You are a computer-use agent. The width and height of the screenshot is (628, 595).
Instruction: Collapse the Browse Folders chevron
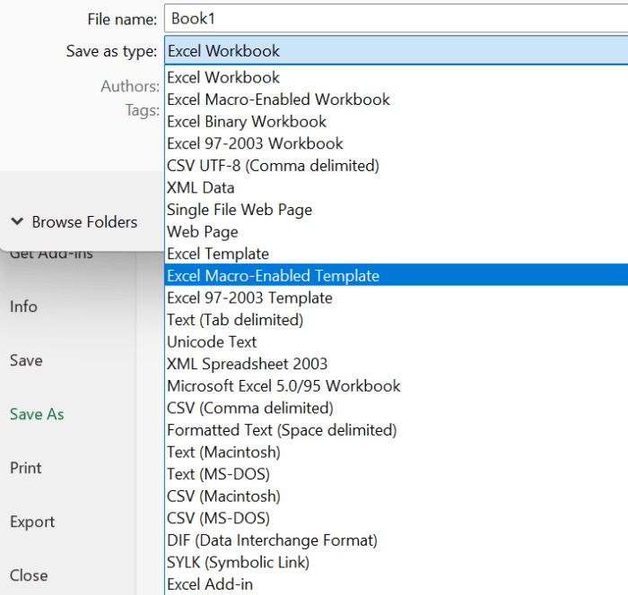(17, 222)
